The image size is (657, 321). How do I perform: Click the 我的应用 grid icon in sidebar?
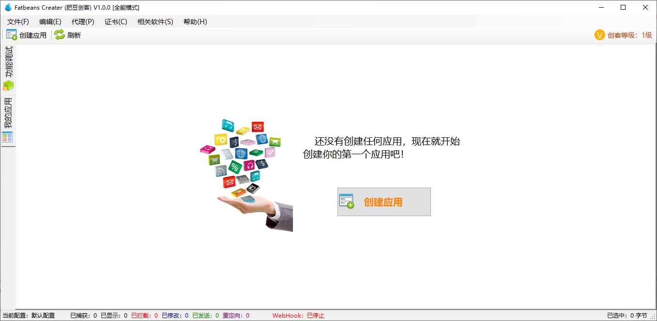point(8,137)
